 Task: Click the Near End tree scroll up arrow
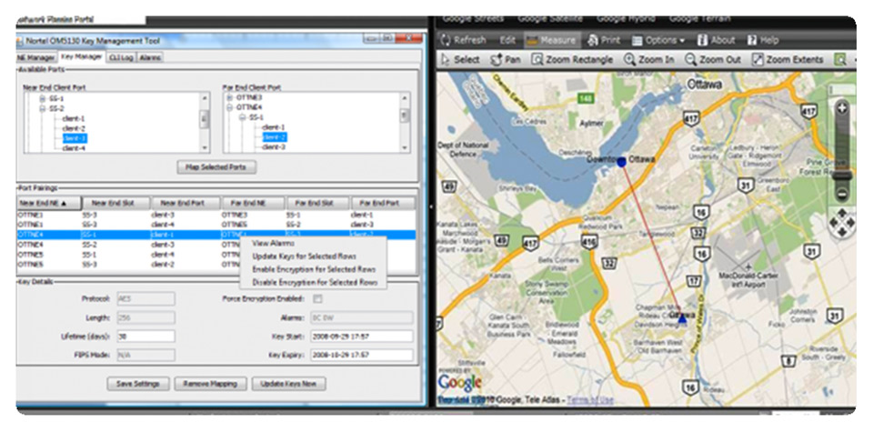tap(205, 98)
